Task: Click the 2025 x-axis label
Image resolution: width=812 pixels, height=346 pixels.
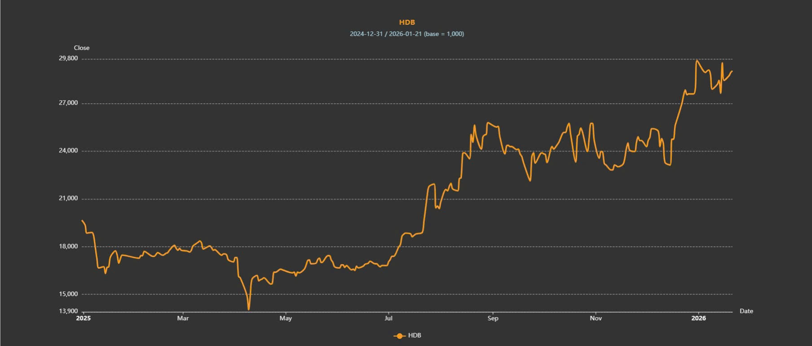Action: pyautogui.click(x=84, y=318)
